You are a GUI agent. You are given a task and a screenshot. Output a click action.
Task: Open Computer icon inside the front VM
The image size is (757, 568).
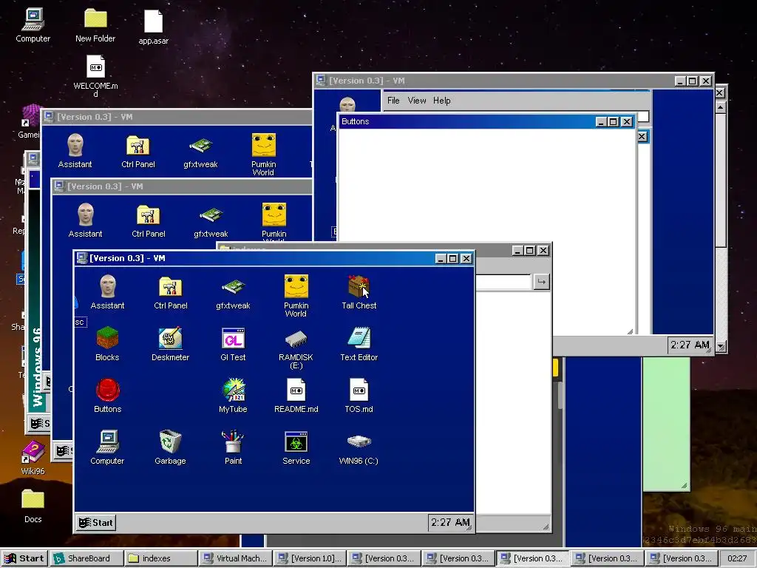coord(107,447)
